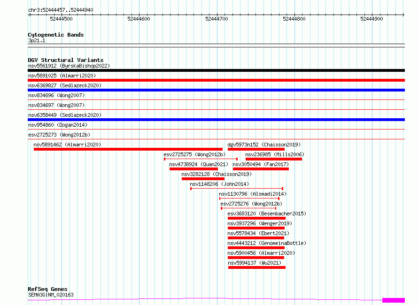
Task: Click the RefSeq Genes track title
Action: [47, 289]
